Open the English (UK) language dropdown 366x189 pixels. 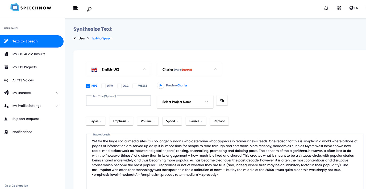point(118,69)
